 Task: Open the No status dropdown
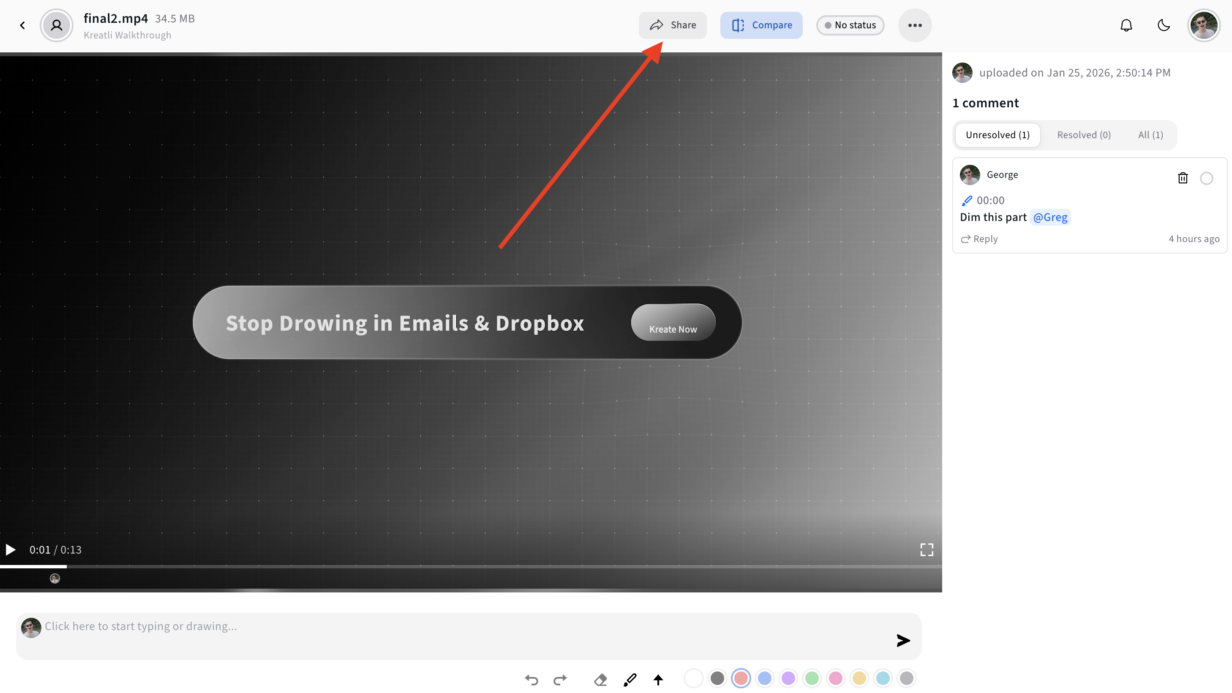click(x=850, y=25)
